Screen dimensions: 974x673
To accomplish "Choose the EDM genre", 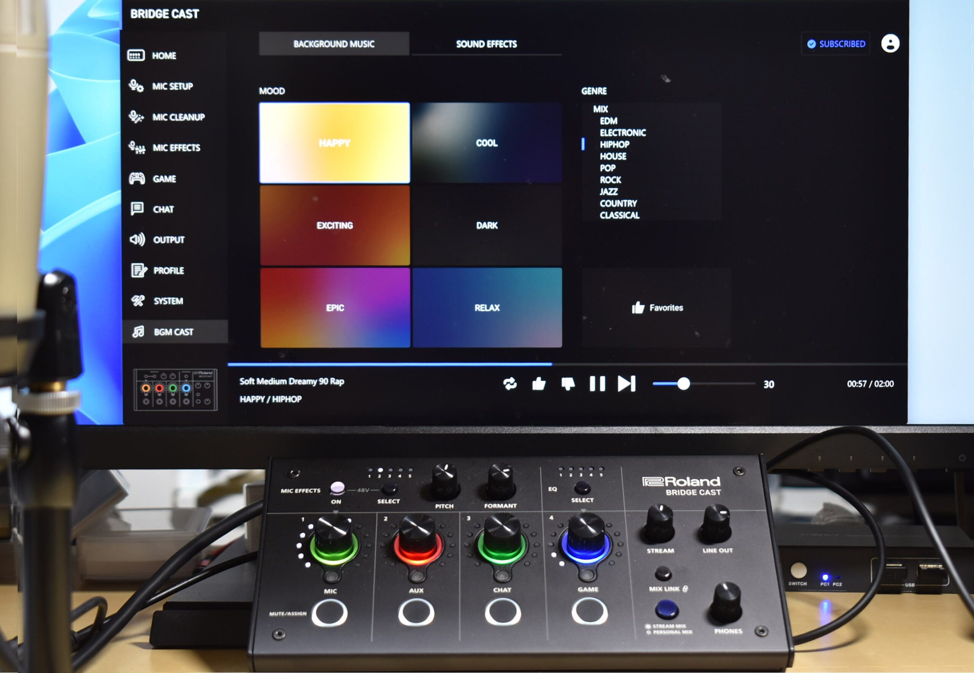I will pyautogui.click(x=608, y=121).
